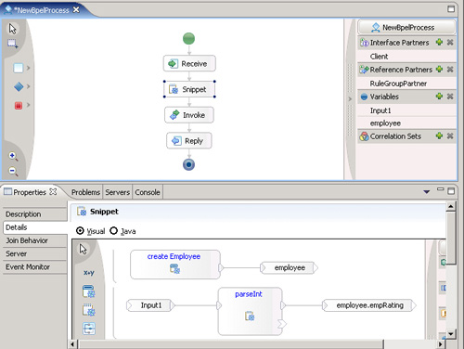
Task: Select the snippet editor arrow tool
Action: (83, 249)
